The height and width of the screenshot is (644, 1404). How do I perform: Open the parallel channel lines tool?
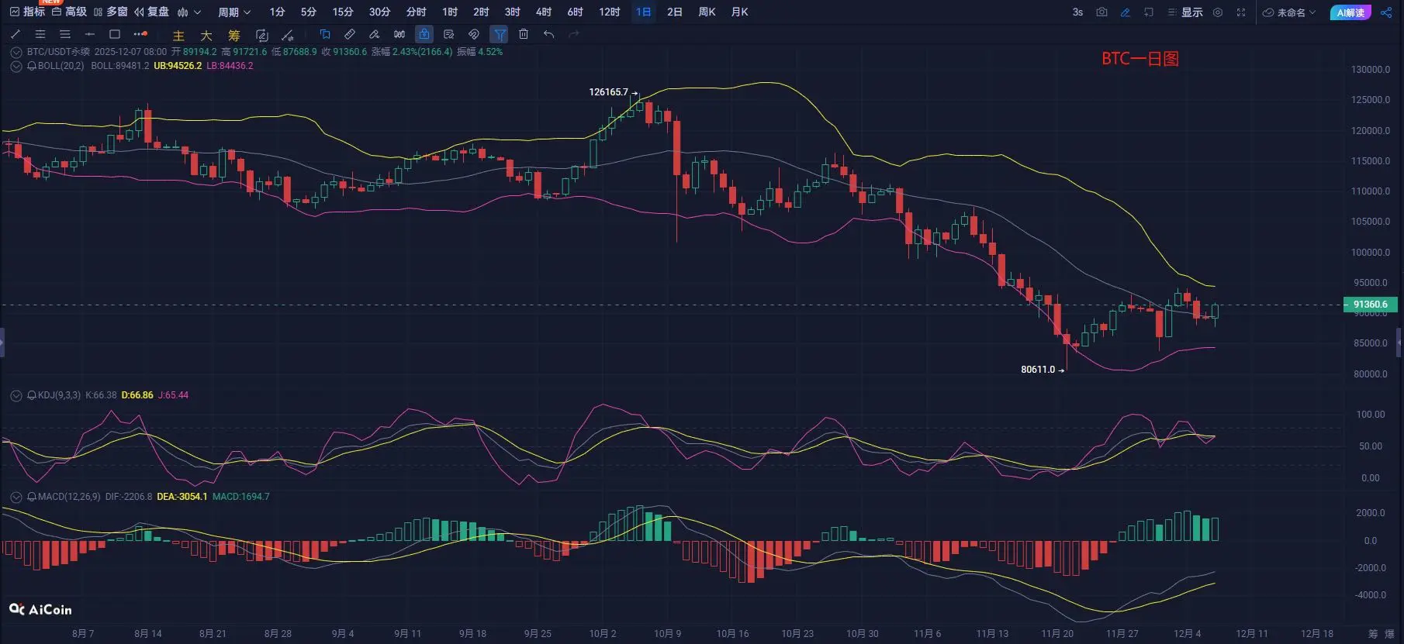(x=40, y=34)
